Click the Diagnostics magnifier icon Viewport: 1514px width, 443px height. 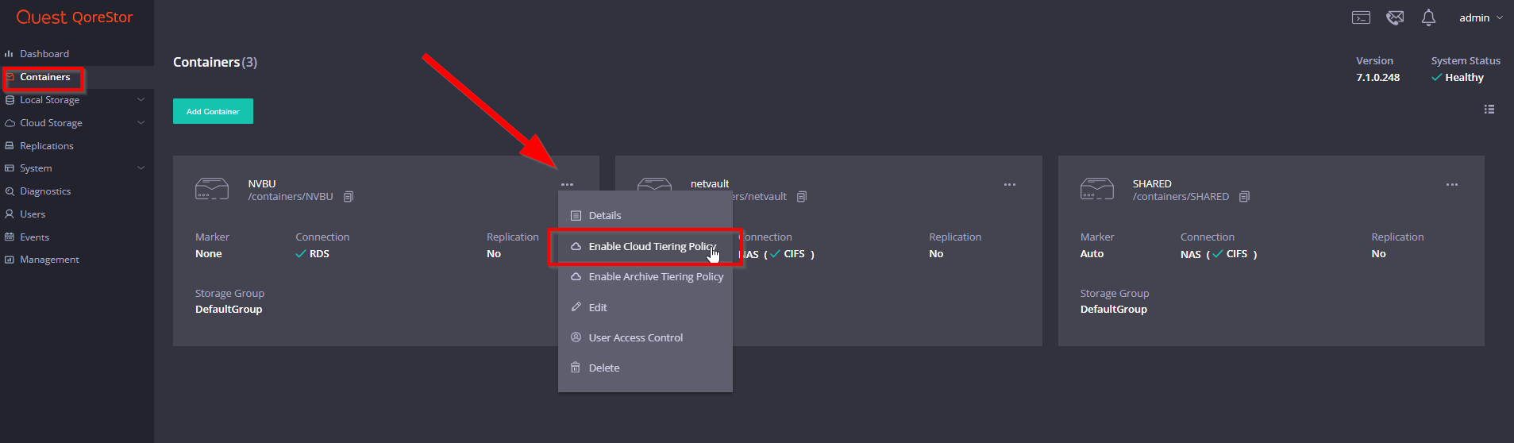click(x=10, y=191)
